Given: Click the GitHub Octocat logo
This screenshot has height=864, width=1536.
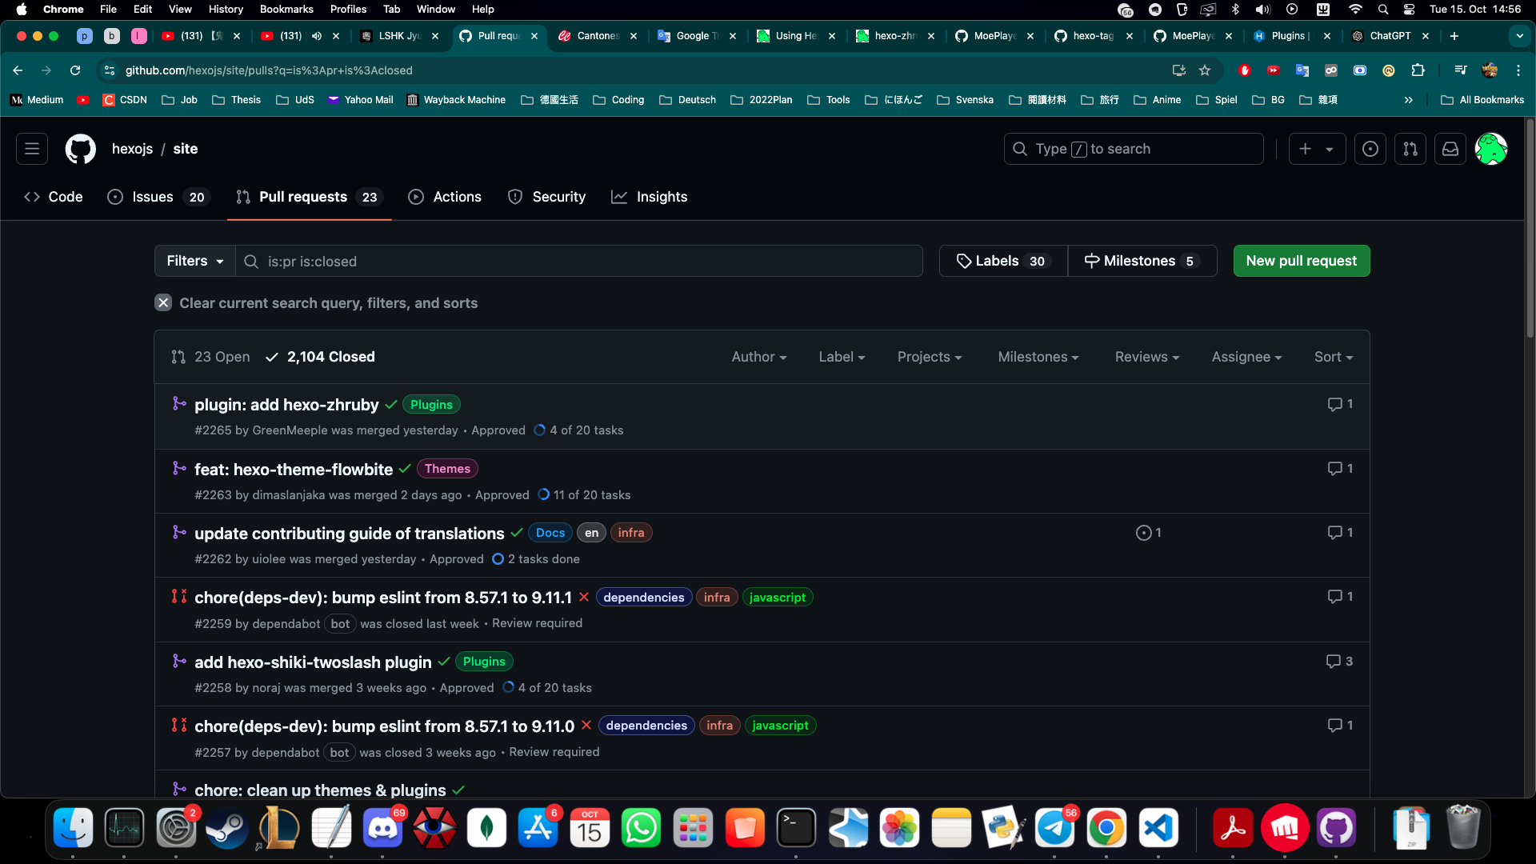Looking at the screenshot, I should pyautogui.click(x=80, y=149).
